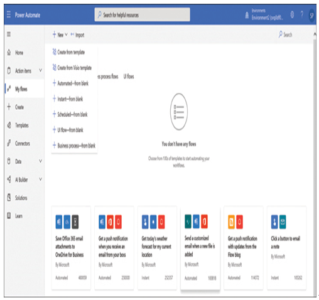Expand the Data section chevron
The width and height of the screenshot is (319, 300).
coord(40,161)
